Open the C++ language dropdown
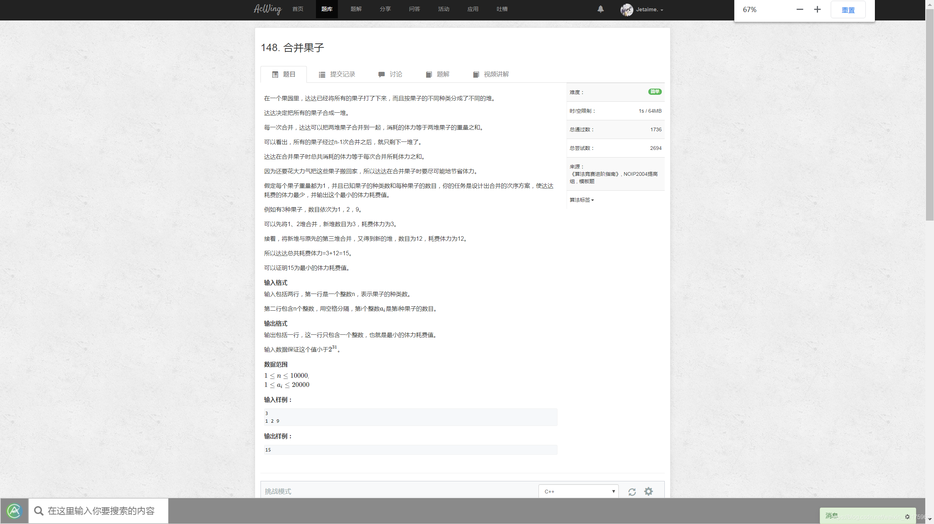The width and height of the screenshot is (934, 524). pyautogui.click(x=578, y=491)
